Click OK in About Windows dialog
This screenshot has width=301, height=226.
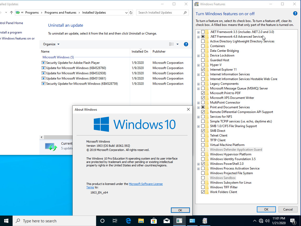(180, 210)
